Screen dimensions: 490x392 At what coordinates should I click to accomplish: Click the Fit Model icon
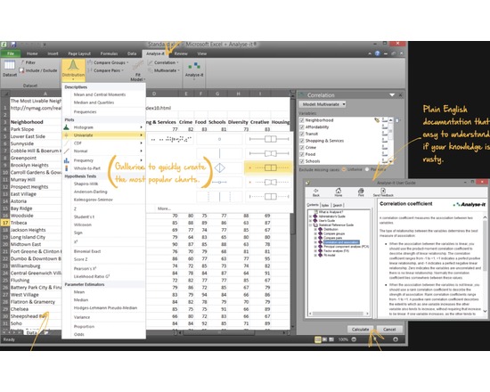pos(138,66)
